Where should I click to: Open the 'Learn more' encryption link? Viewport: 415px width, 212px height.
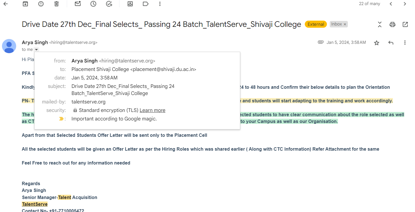point(152,110)
